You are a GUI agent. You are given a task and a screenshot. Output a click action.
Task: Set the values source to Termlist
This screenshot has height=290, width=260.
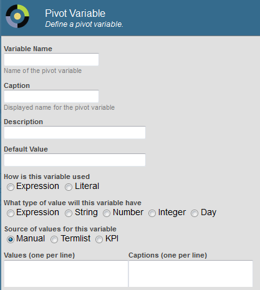pyautogui.click(x=54, y=239)
